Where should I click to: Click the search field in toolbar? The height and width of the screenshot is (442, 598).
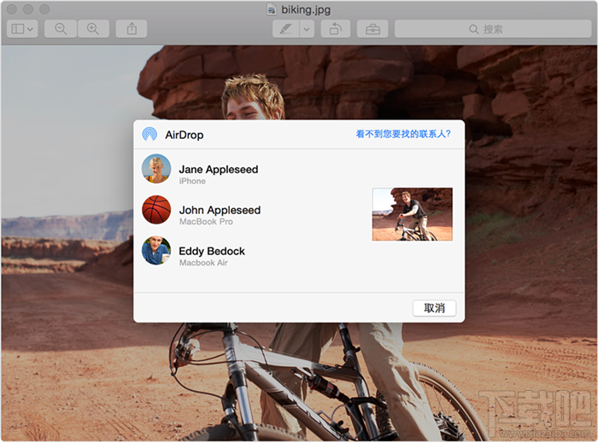493,29
